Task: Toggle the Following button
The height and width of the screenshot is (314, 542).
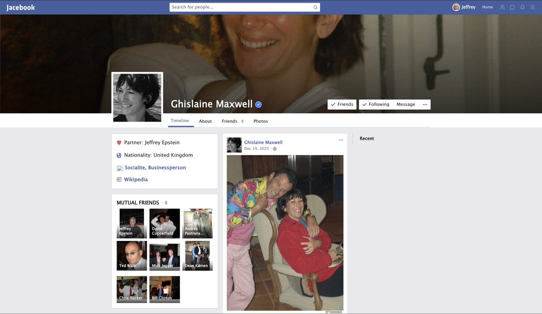Action: tap(376, 104)
